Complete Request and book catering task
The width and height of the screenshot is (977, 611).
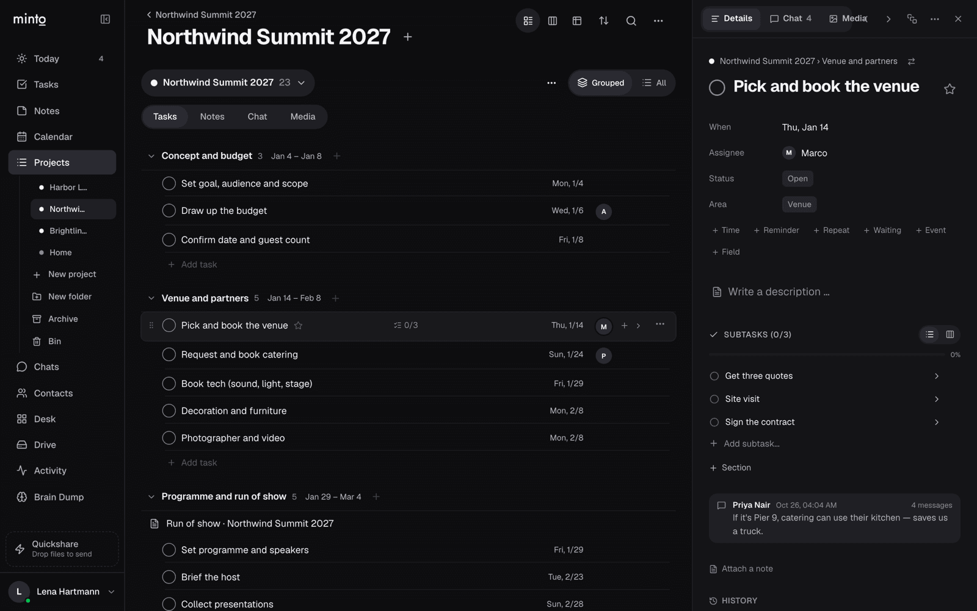pyautogui.click(x=169, y=354)
